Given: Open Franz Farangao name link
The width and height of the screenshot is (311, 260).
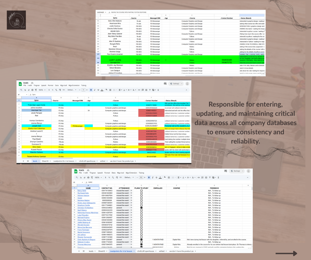Looking at the screenshot, I should coord(83,230).
